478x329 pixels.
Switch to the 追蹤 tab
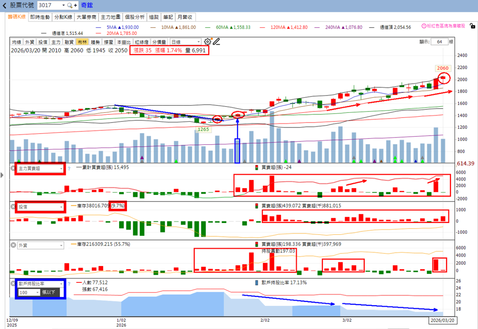pyautogui.click(x=154, y=17)
